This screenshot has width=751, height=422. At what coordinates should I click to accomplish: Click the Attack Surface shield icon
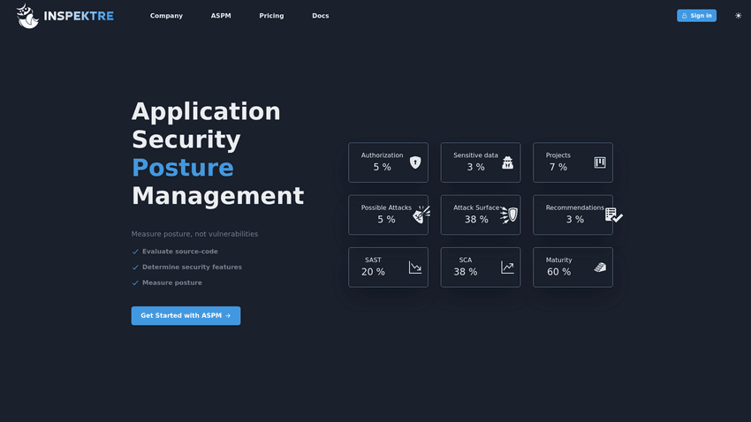click(x=510, y=215)
